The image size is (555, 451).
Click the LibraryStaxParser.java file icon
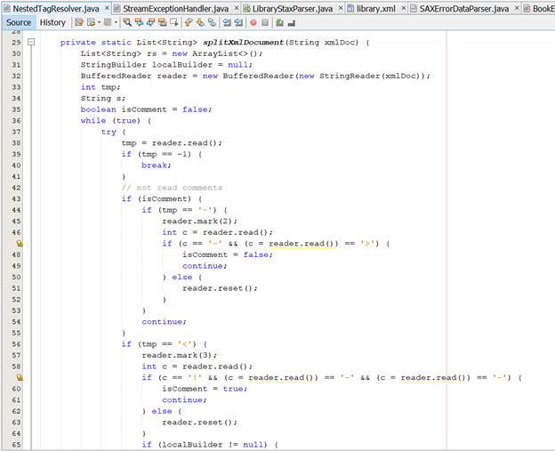tap(246, 9)
